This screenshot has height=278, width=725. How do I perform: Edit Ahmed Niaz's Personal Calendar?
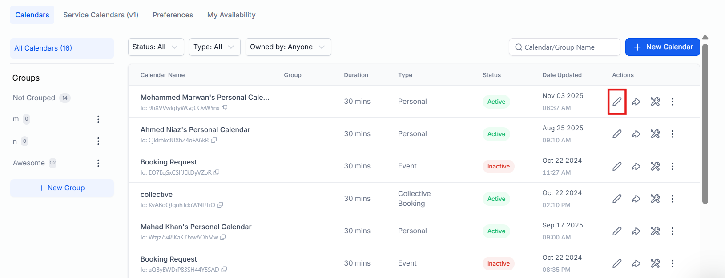(617, 134)
